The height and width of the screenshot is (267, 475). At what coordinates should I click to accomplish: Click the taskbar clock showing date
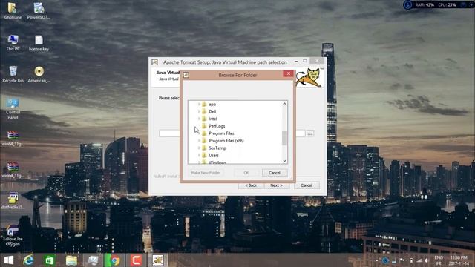(459, 260)
